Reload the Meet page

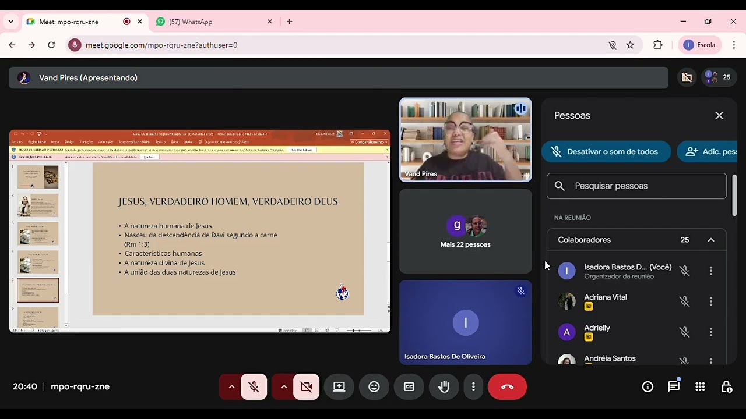click(x=51, y=45)
